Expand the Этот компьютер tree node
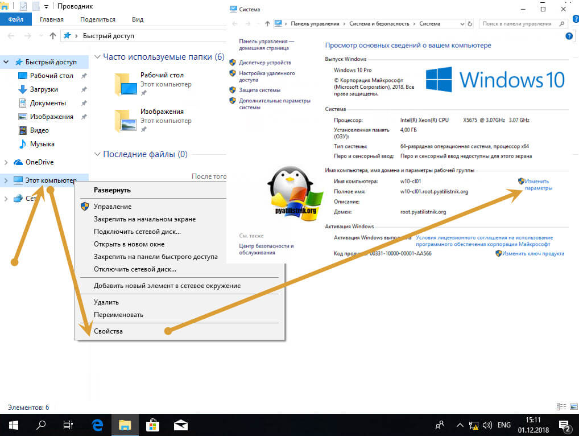This screenshot has width=579, height=436. (6, 180)
